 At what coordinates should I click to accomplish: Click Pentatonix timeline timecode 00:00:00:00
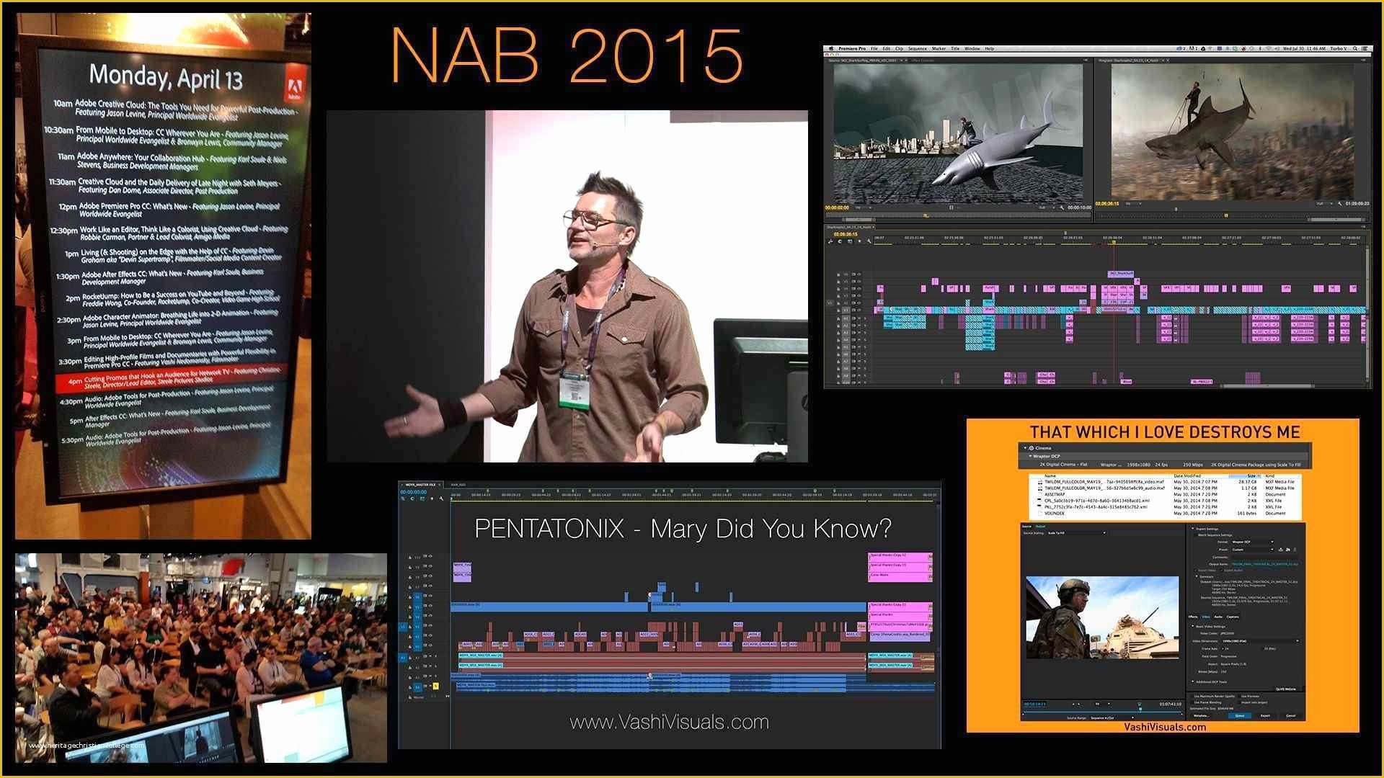pyautogui.click(x=414, y=492)
